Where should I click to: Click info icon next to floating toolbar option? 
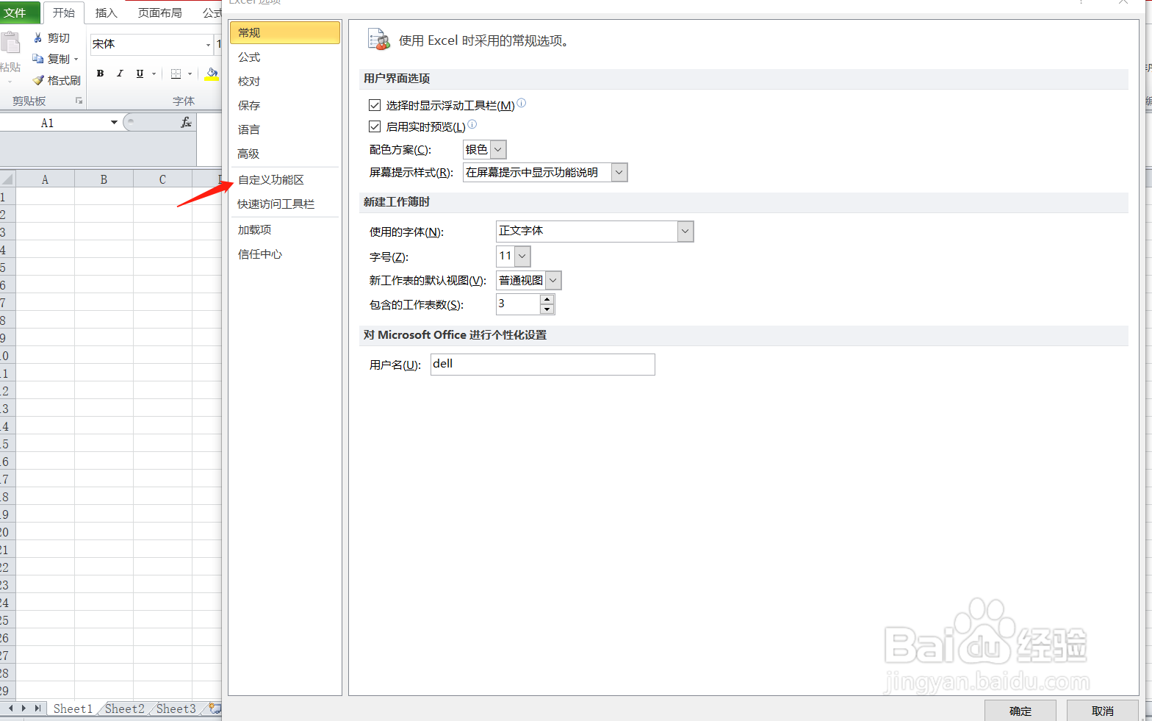point(522,103)
